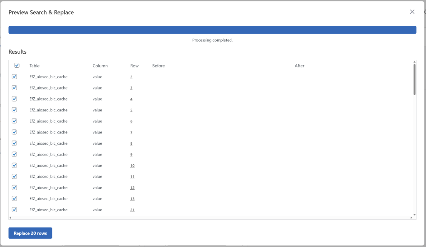Click the vertical scrollbar of the results list
The height and width of the screenshot is (247, 426).
point(414,79)
